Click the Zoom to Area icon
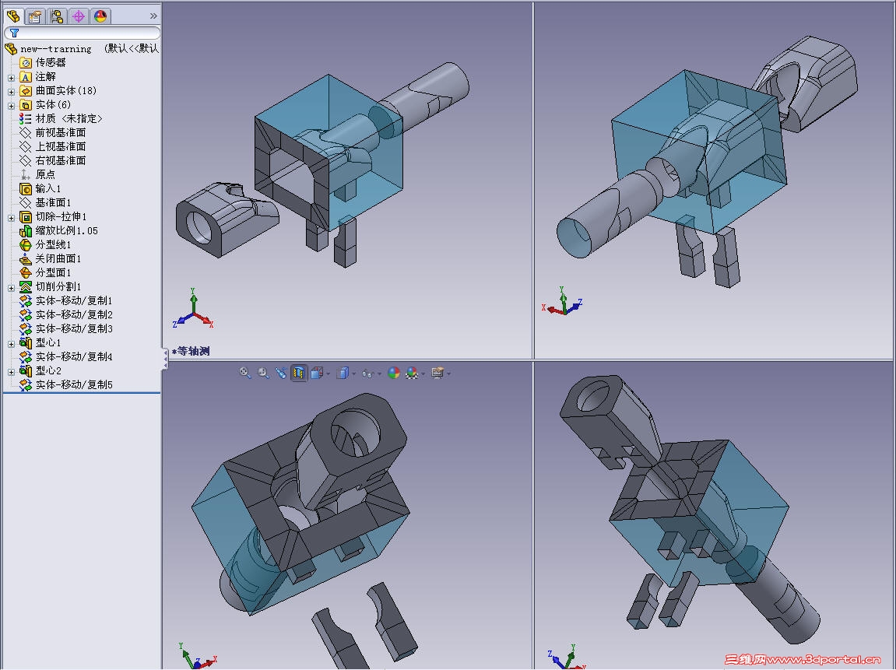The width and height of the screenshot is (896, 670). [263, 373]
